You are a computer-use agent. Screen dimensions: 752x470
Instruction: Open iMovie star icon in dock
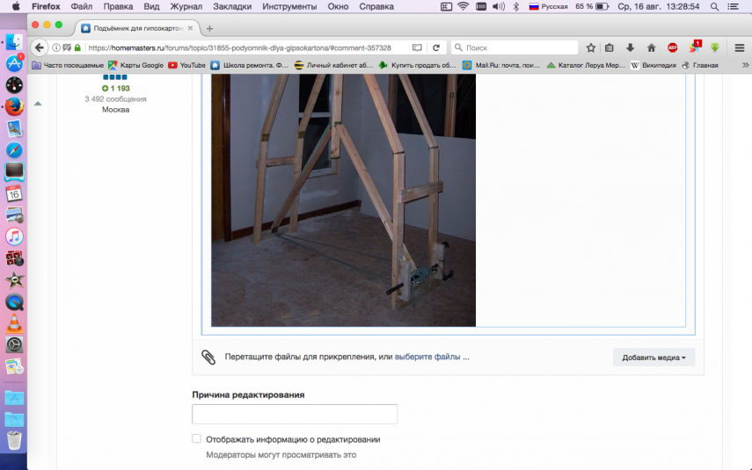14,279
